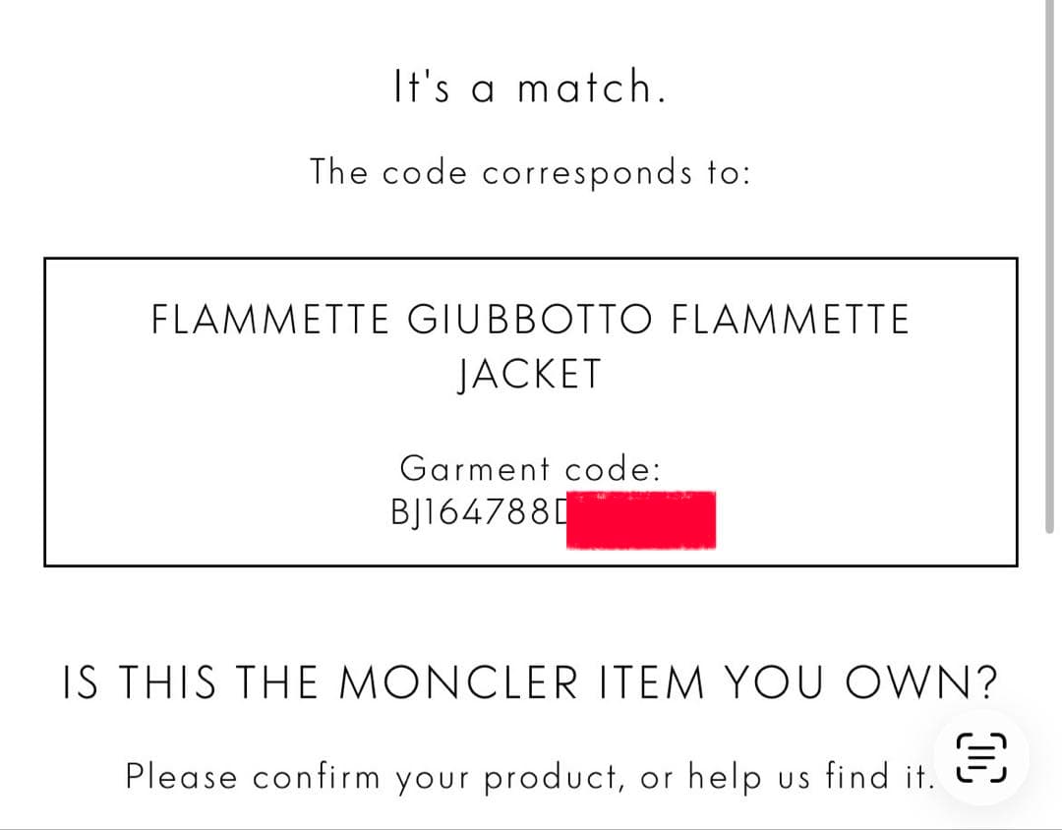Image resolution: width=1062 pixels, height=830 pixels.
Task: Click the 'It's a match' heading
Action: pos(530,87)
